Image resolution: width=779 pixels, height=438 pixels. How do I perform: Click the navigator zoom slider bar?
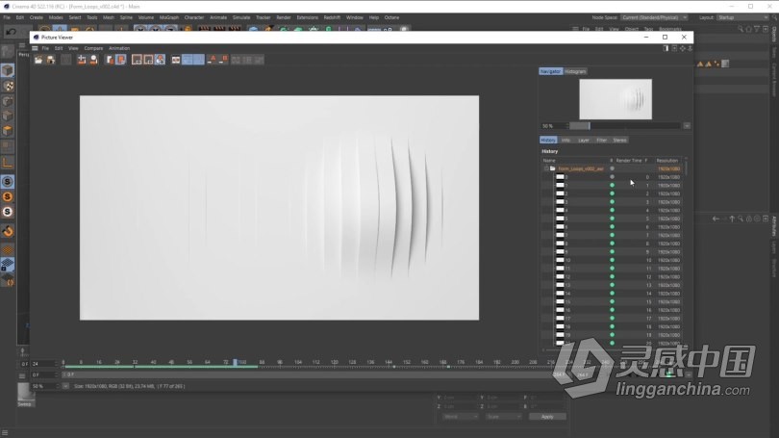624,126
